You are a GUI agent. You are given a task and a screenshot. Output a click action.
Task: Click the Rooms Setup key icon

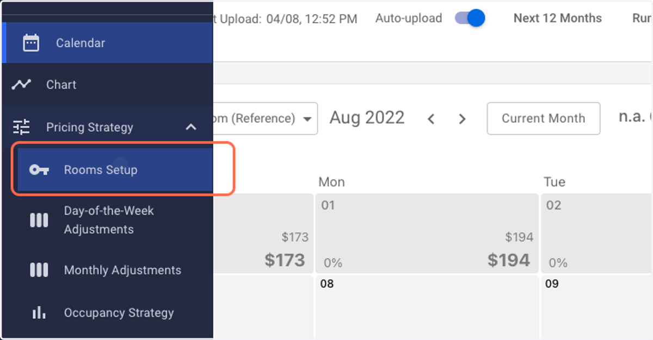39,170
